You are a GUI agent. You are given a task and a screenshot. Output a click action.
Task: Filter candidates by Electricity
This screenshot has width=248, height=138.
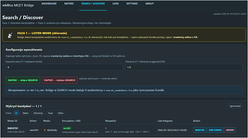38,113
